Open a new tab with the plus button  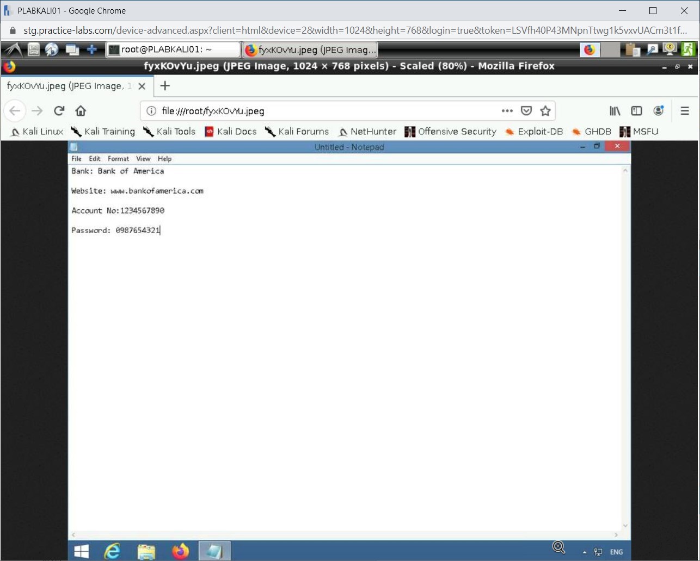pyautogui.click(x=164, y=86)
